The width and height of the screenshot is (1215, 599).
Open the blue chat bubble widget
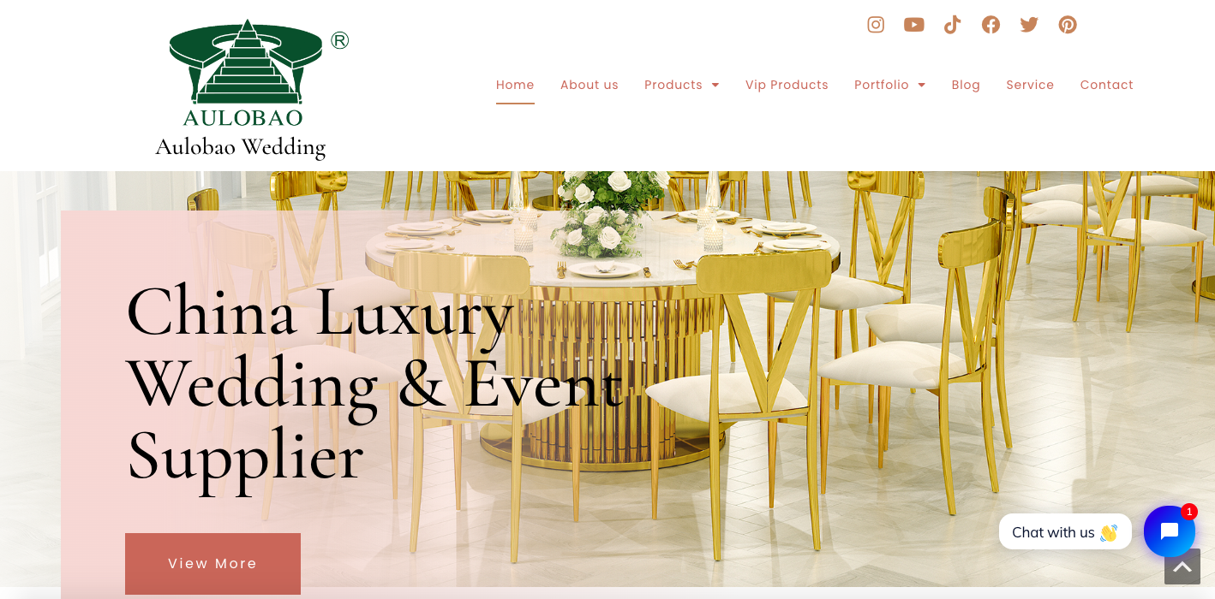tap(1170, 531)
